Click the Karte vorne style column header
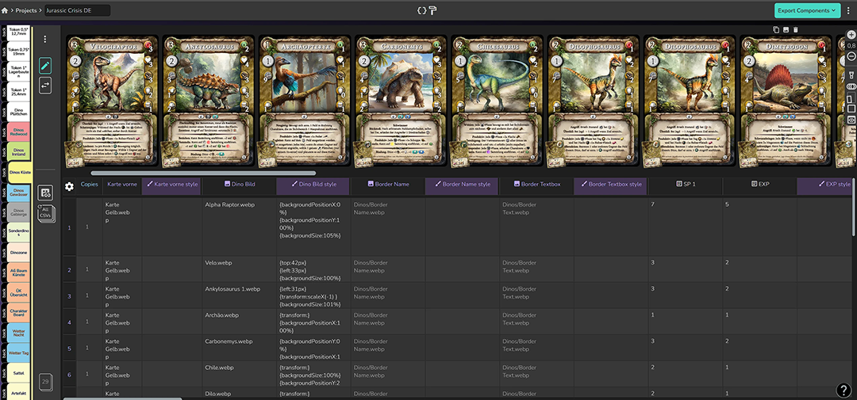The height and width of the screenshot is (400, 857). coord(171,185)
